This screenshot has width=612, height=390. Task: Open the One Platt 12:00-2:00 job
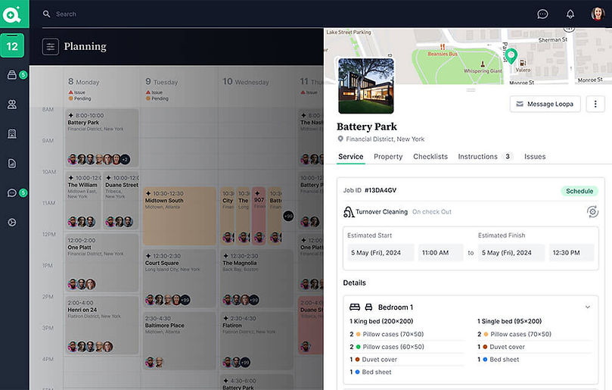(101, 263)
